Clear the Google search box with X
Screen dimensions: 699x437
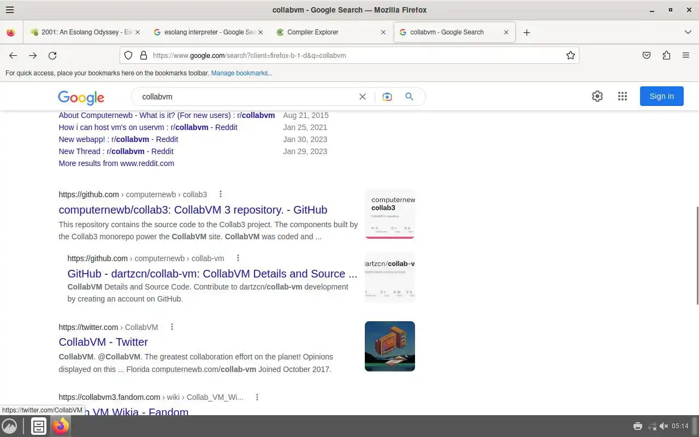[x=363, y=97]
